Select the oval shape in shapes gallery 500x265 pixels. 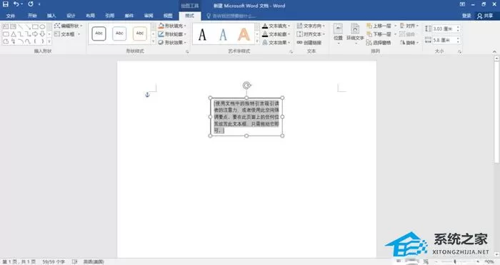[x=42, y=27]
